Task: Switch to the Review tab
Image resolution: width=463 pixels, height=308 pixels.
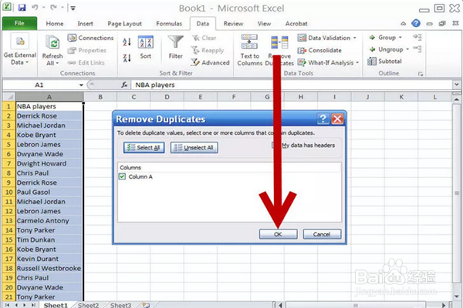Action: [x=233, y=24]
